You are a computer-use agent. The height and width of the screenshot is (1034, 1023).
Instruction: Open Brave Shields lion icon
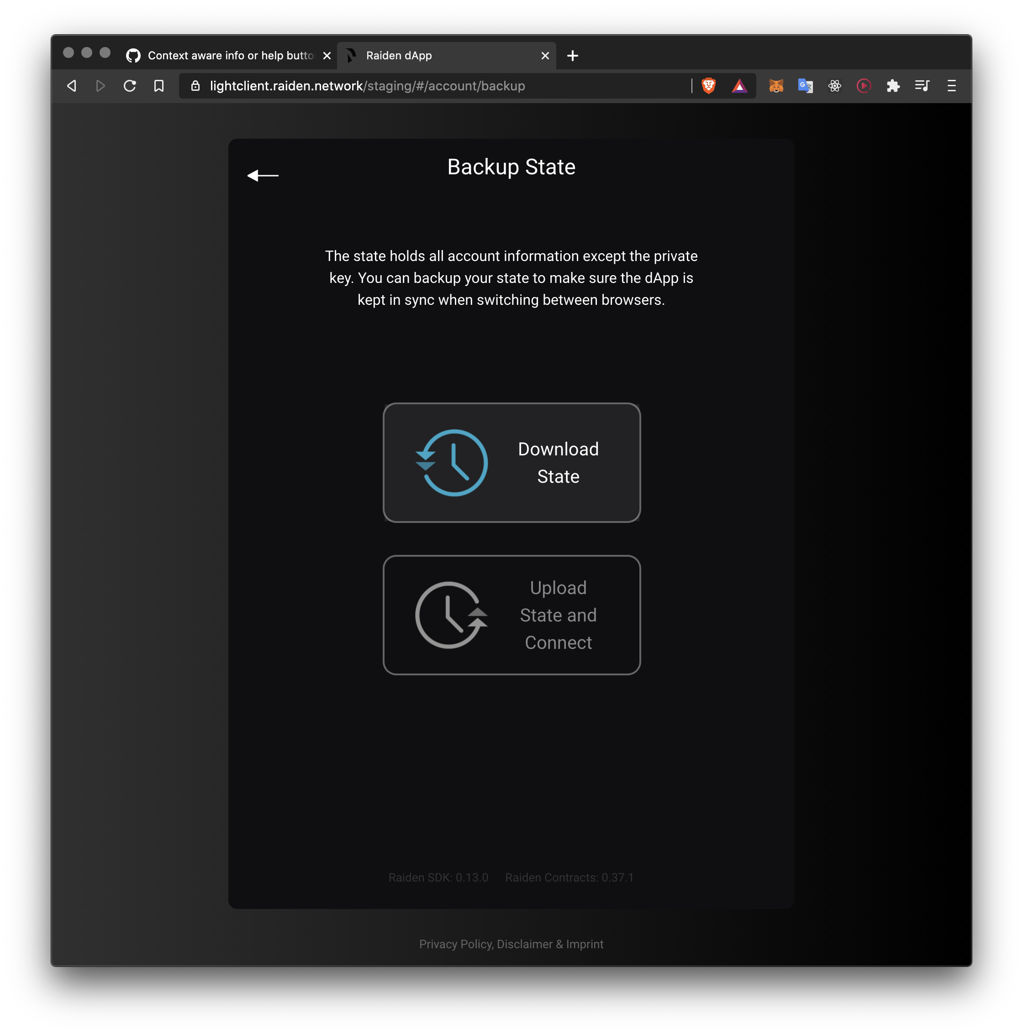(708, 86)
